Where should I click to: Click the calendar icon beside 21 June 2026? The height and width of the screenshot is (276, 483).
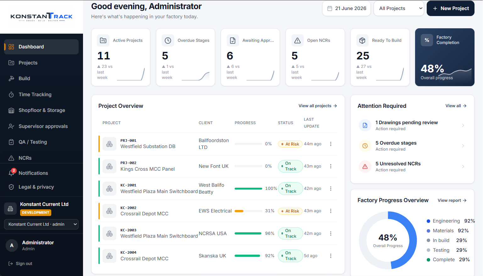[x=330, y=8]
